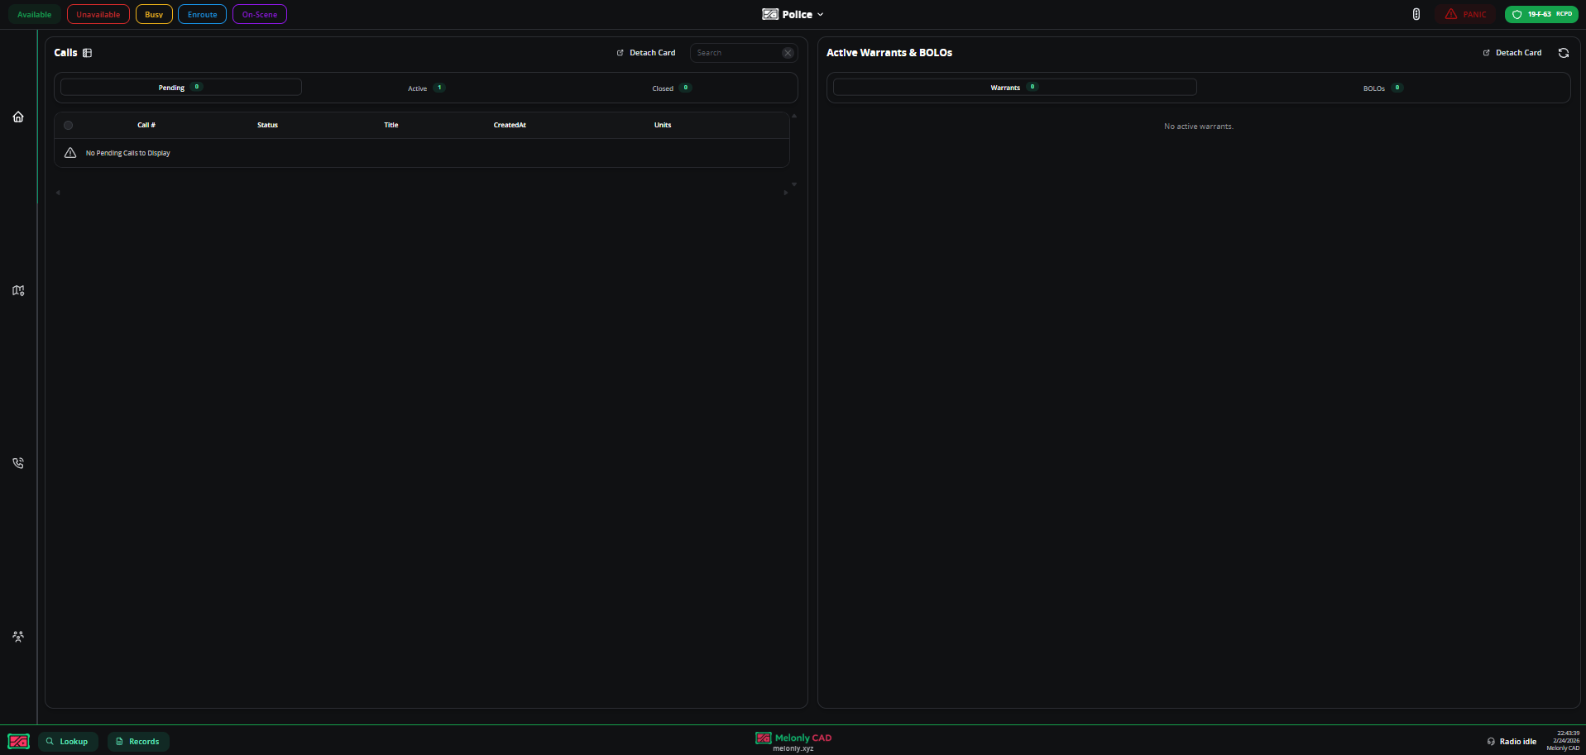Refresh the Active Warrants & BOLOs card

pos(1564,53)
